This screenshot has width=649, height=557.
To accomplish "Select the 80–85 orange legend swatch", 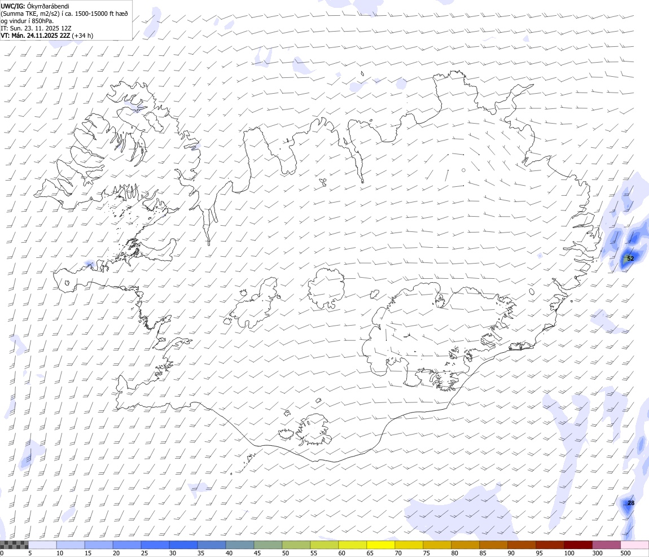I will 465,545.
